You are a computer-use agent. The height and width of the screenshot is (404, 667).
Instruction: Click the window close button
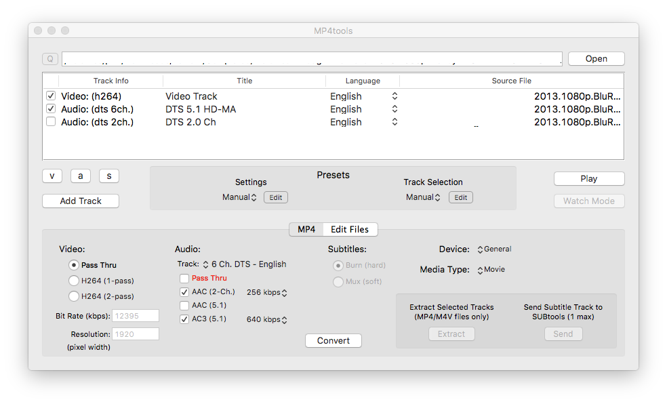pyautogui.click(x=38, y=31)
